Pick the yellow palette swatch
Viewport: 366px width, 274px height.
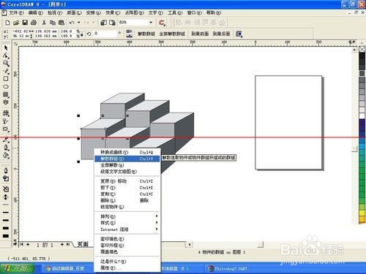[x=362, y=213]
